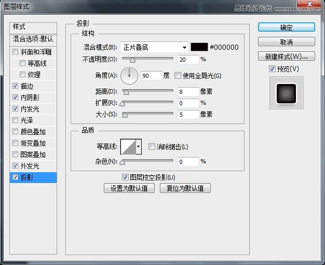Click 设置为默认值 button
The width and height of the screenshot is (325, 265).
click(x=129, y=188)
